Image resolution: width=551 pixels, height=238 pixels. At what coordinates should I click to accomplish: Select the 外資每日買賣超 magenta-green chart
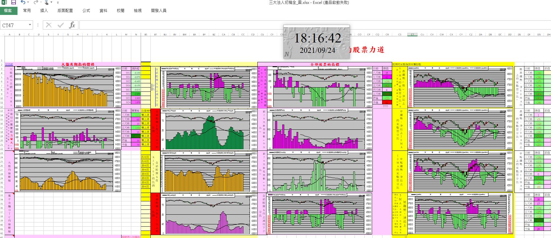pyautogui.click(x=68, y=129)
